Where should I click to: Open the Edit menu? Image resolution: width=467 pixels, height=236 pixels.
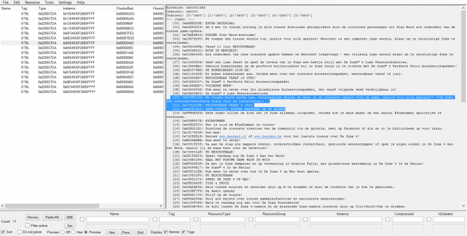click(x=16, y=2)
